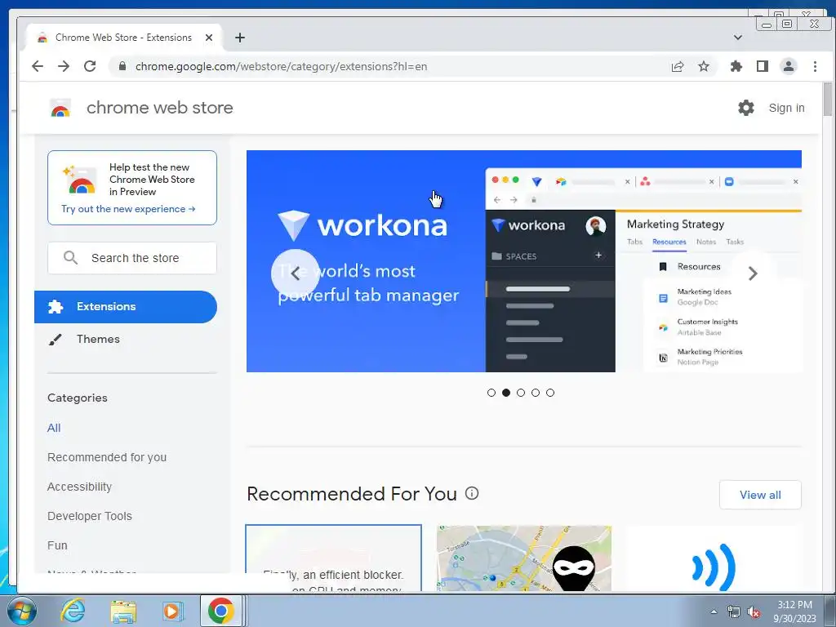The width and height of the screenshot is (836, 627).
Task: Launch Internet Explorer from the taskbar
Action: pos(73,611)
